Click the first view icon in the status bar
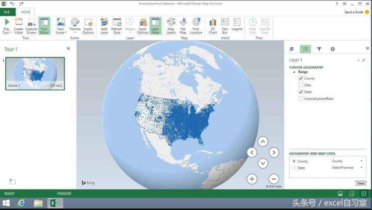 (x=340, y=194)
